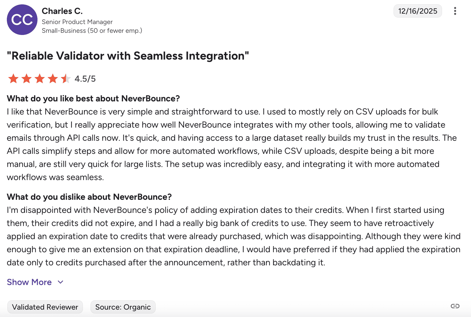Click the half-filled fifth star

pyautogui.click(x=66, y=79)
